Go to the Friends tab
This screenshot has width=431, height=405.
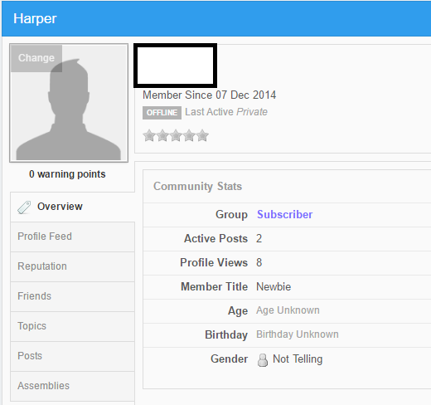tap(72, 296)
